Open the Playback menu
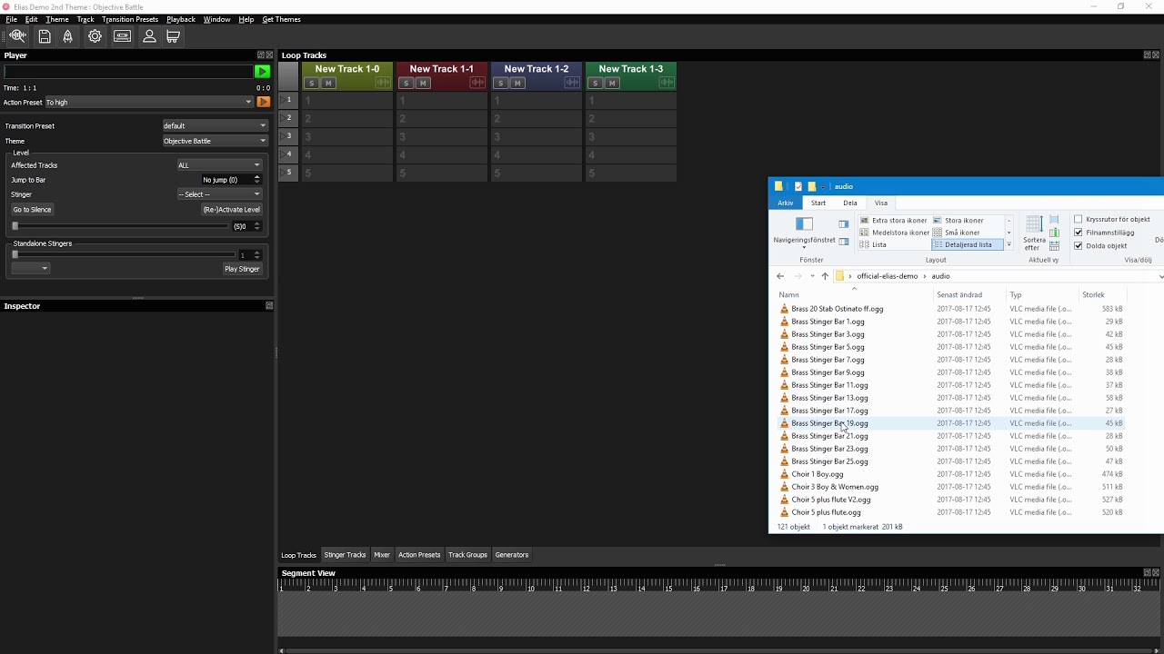 click(x=181, y=19)
